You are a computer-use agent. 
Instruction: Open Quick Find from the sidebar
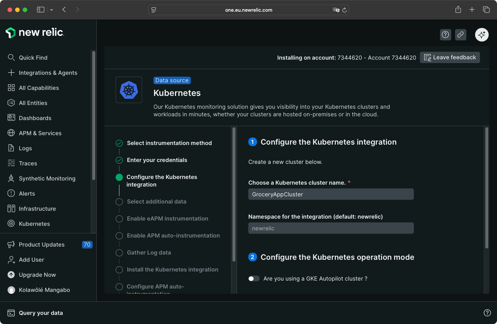pos(33,57)
